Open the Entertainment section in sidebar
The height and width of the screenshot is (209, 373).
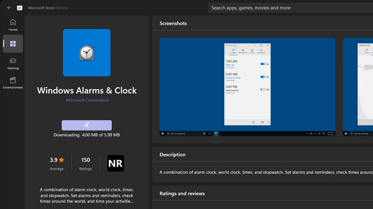[x=13, y=83]
